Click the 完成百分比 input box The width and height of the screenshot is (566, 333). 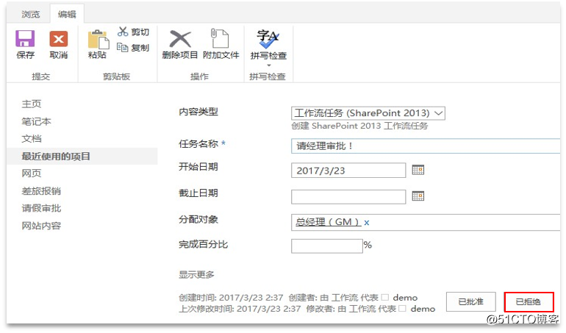tap(326, 246)
